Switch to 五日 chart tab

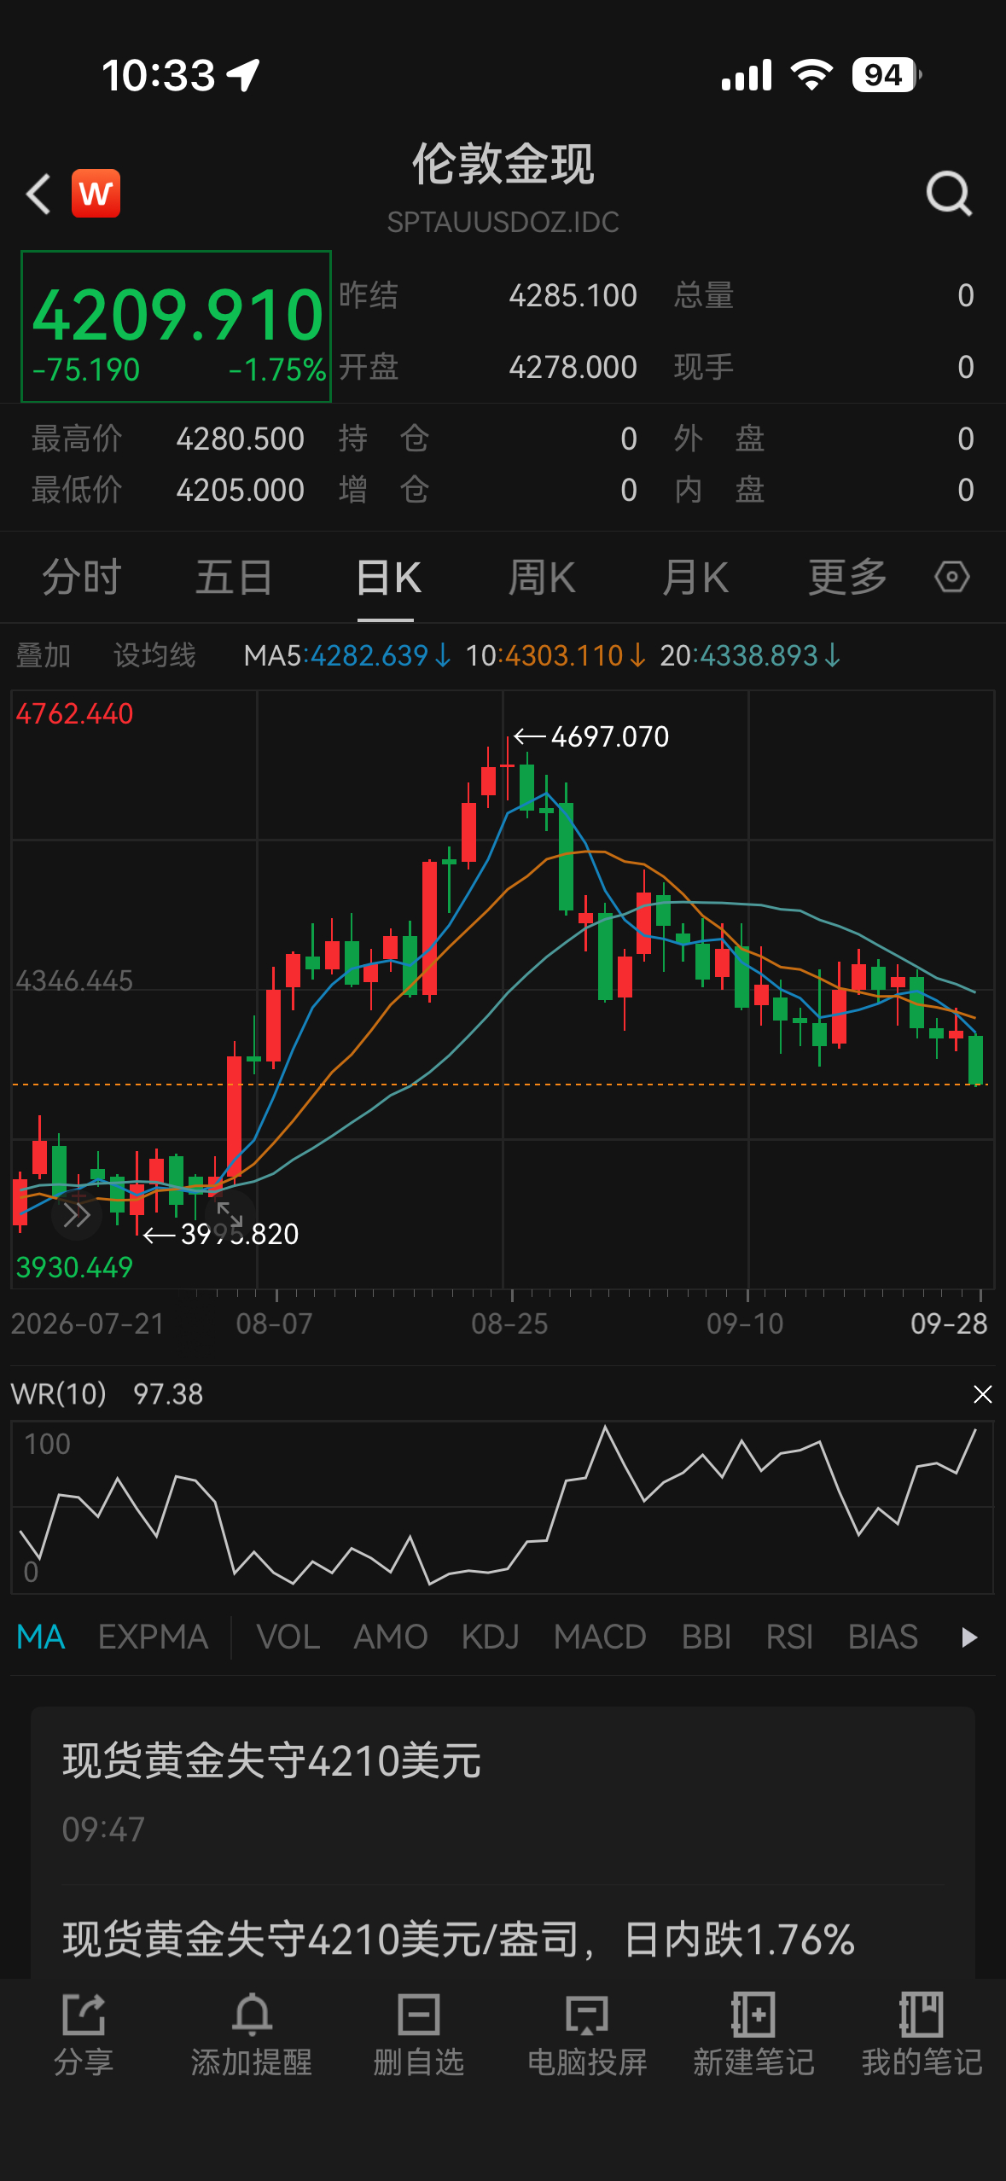(x=235, y=578)
